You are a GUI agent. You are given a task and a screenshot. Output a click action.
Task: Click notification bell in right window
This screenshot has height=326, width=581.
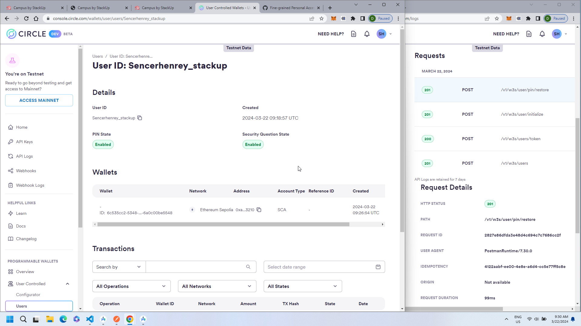542,34
